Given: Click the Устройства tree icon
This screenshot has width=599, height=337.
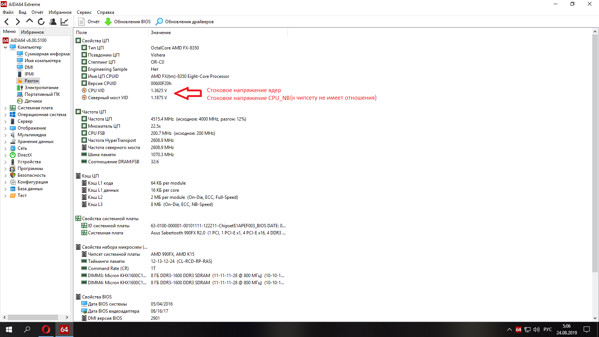Looking at the screenshot, I should point(13,162).
